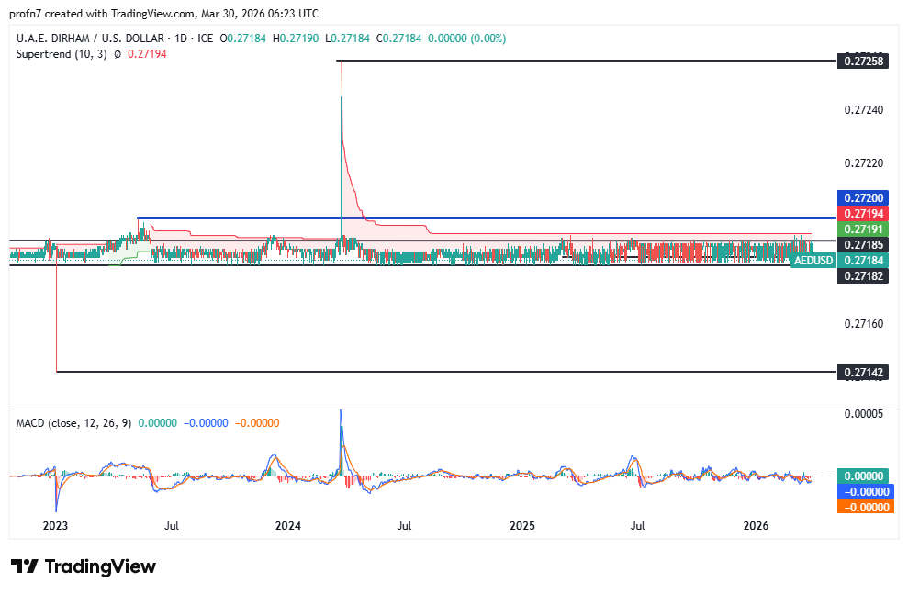The image size is (908, 594).
Task: Select the blue 0.27200 price label
Action: (x=863, y=198)
